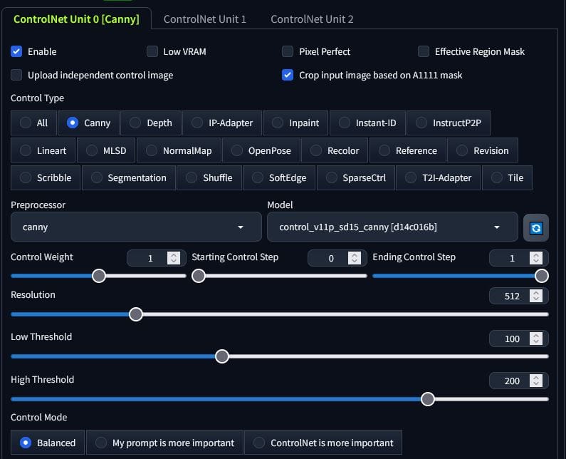Select the MLSD control type

tap(106, 150)
